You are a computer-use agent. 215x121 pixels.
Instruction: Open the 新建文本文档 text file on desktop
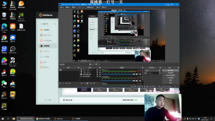21,27
